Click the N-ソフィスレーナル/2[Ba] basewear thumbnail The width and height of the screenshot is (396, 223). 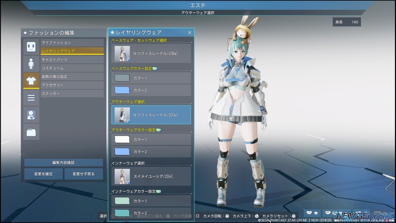click(122, 53)
